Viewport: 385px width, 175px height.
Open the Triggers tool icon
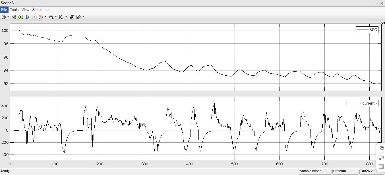(x=72, y=17)
